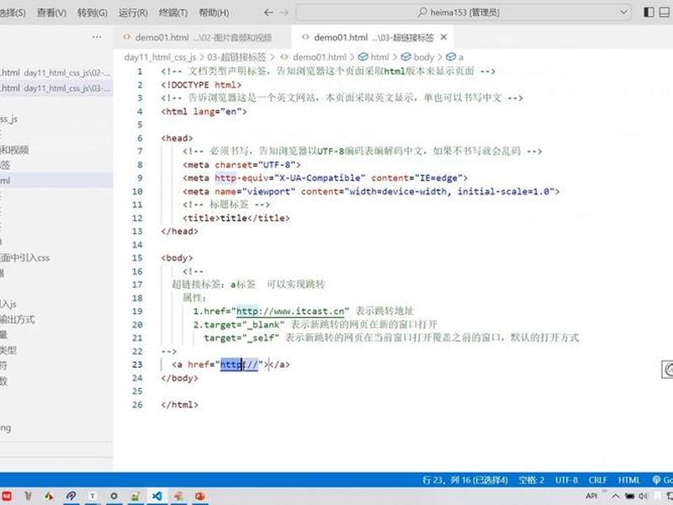673x505 pixels.
Task: Click the go forward arrow
Action: (x=284, y=13)
